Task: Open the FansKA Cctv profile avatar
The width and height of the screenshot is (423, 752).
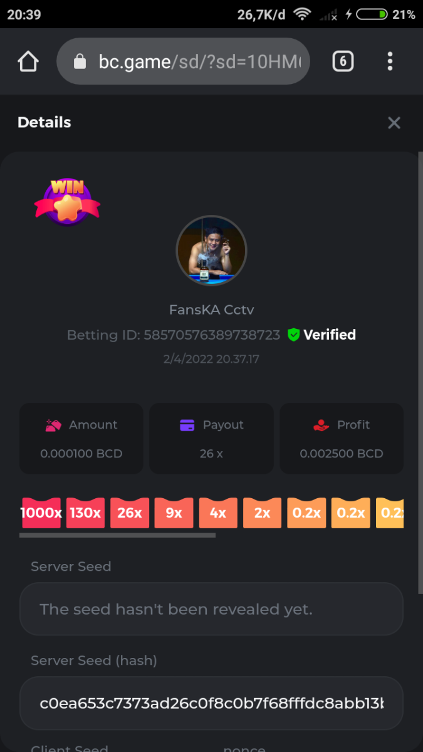Action: click(x=211, y=251)
